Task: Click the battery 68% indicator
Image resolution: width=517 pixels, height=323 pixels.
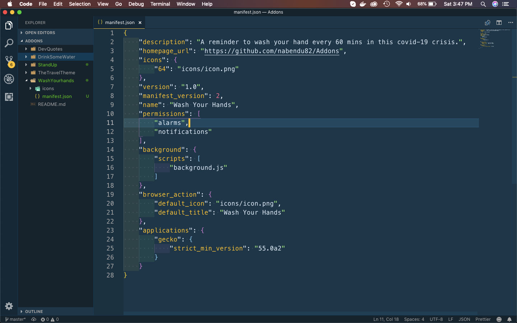Action: pos(427,4)
